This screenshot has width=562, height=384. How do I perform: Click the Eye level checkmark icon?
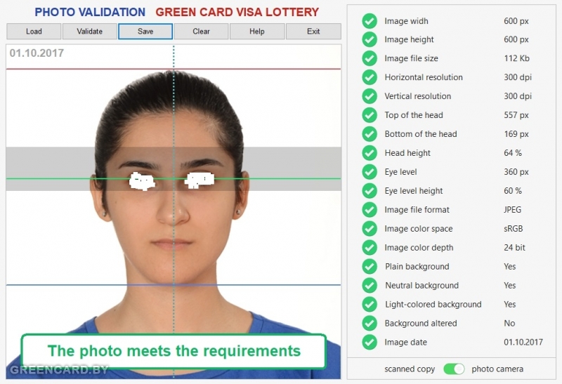370,172
